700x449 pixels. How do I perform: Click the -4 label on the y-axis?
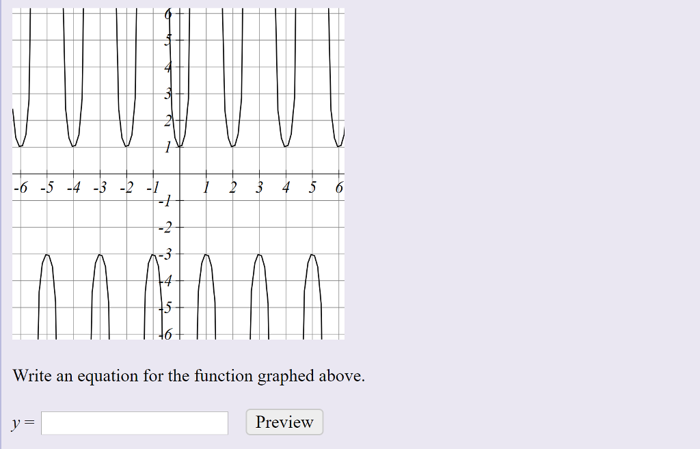click(164, 280)
